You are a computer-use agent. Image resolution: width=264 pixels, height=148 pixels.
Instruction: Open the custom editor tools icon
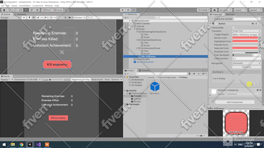pos(37,10)
